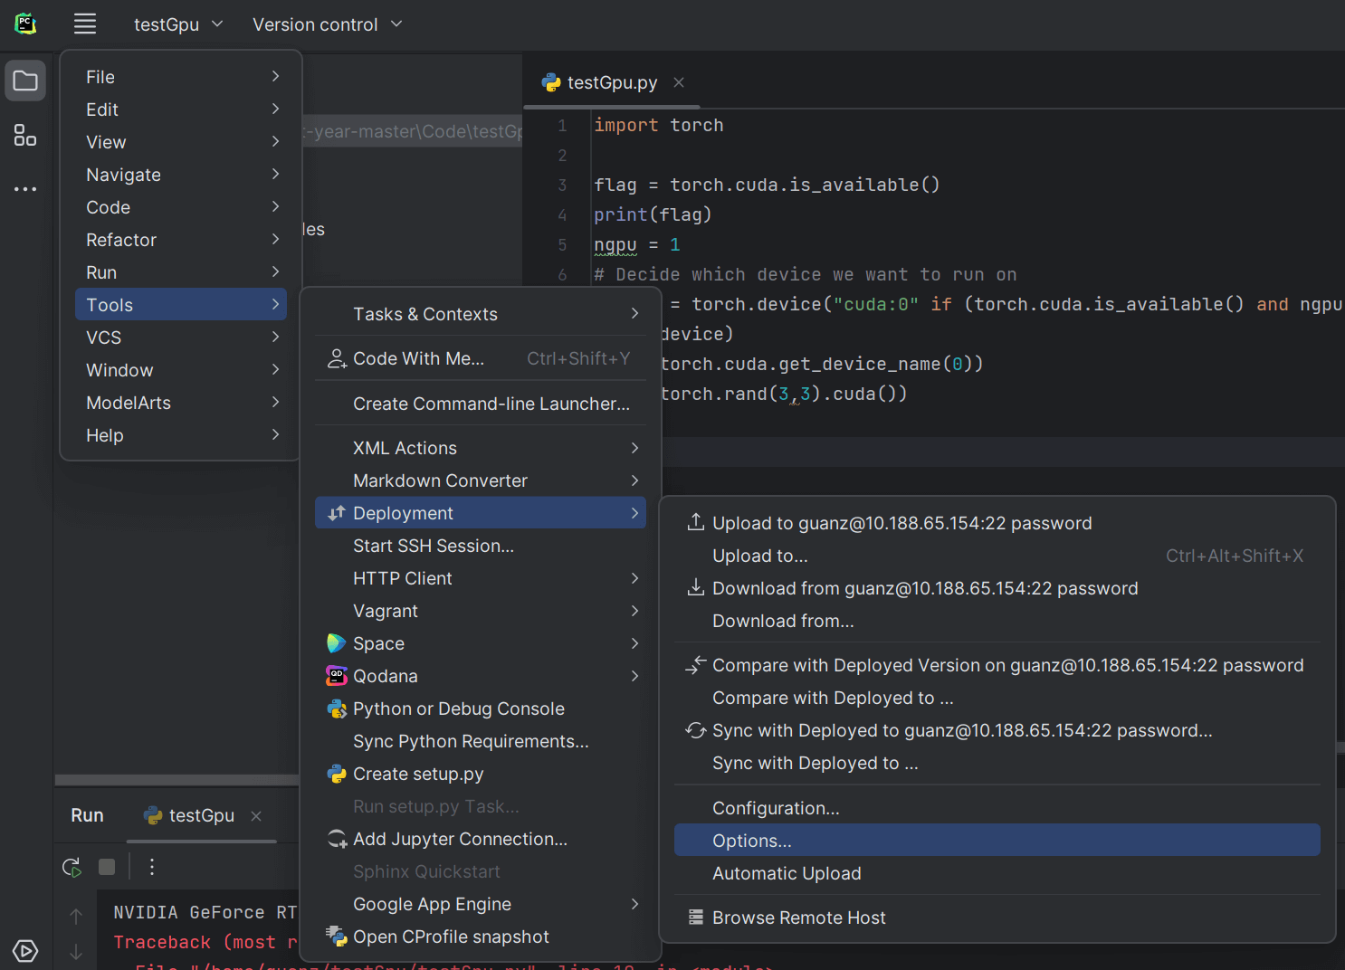Launch Python or Debug Console
Screen dimensions: 1345x970
[x=481, y=708]
